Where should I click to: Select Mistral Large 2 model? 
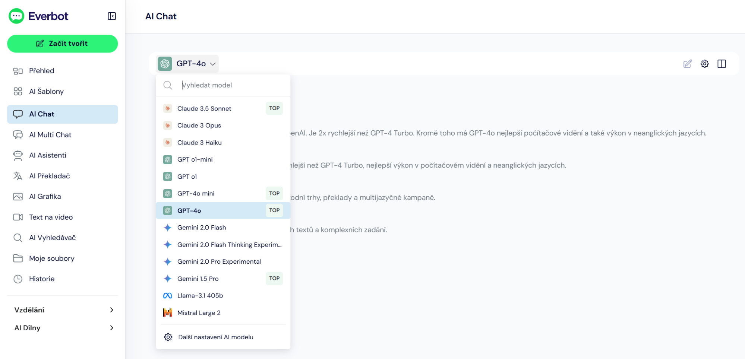coord(223,313)
